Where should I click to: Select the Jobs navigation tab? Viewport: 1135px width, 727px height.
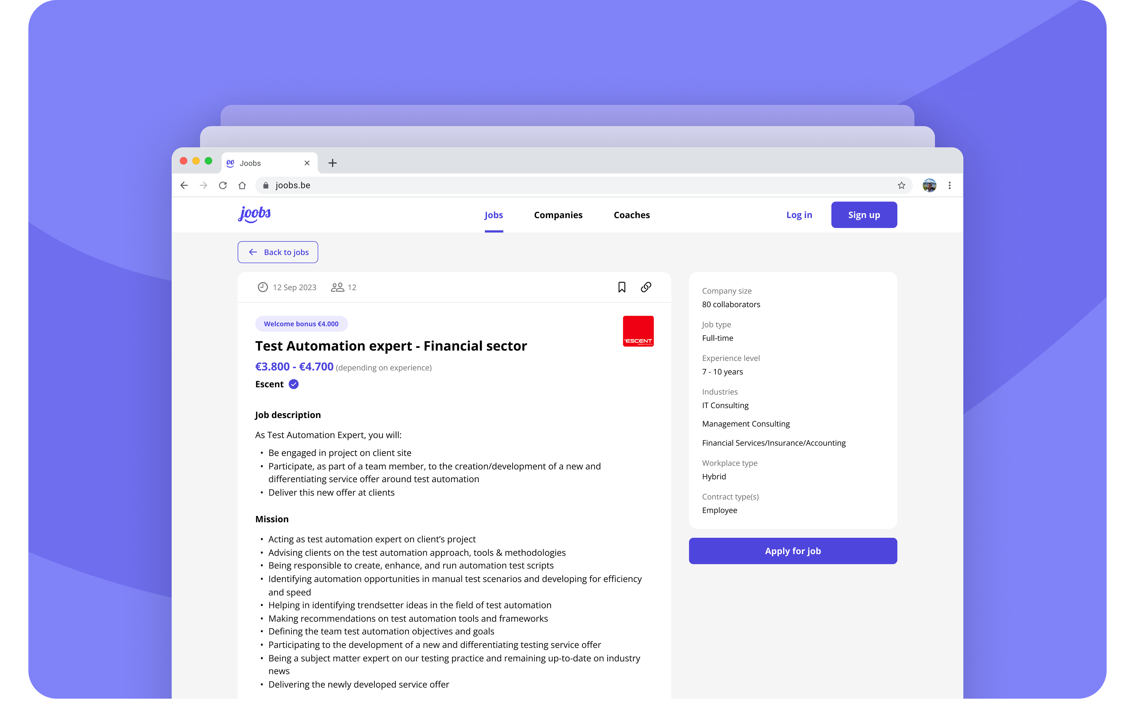coord(493,215)
